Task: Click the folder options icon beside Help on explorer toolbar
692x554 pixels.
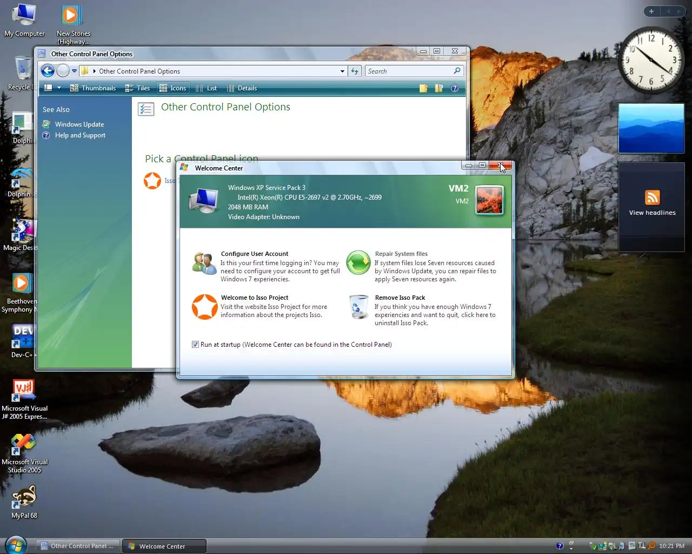Action: click(439, 88)
